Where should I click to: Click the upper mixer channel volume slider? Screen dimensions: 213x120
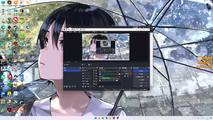tap(111, 74)
